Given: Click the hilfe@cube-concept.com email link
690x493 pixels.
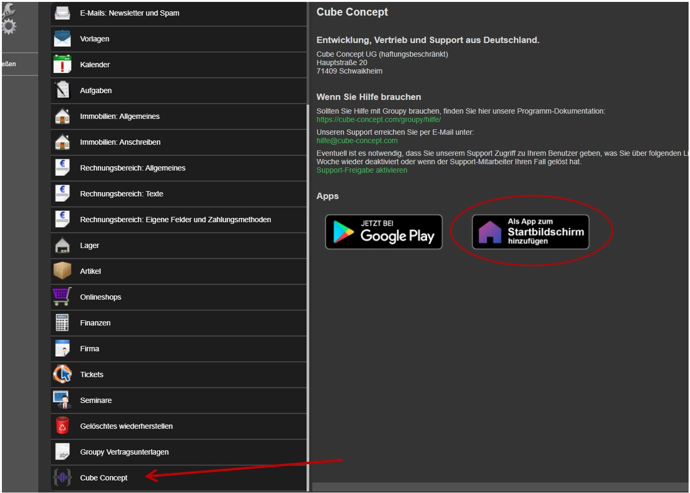Looking at the screenshot, I should [x=357, y=140].
